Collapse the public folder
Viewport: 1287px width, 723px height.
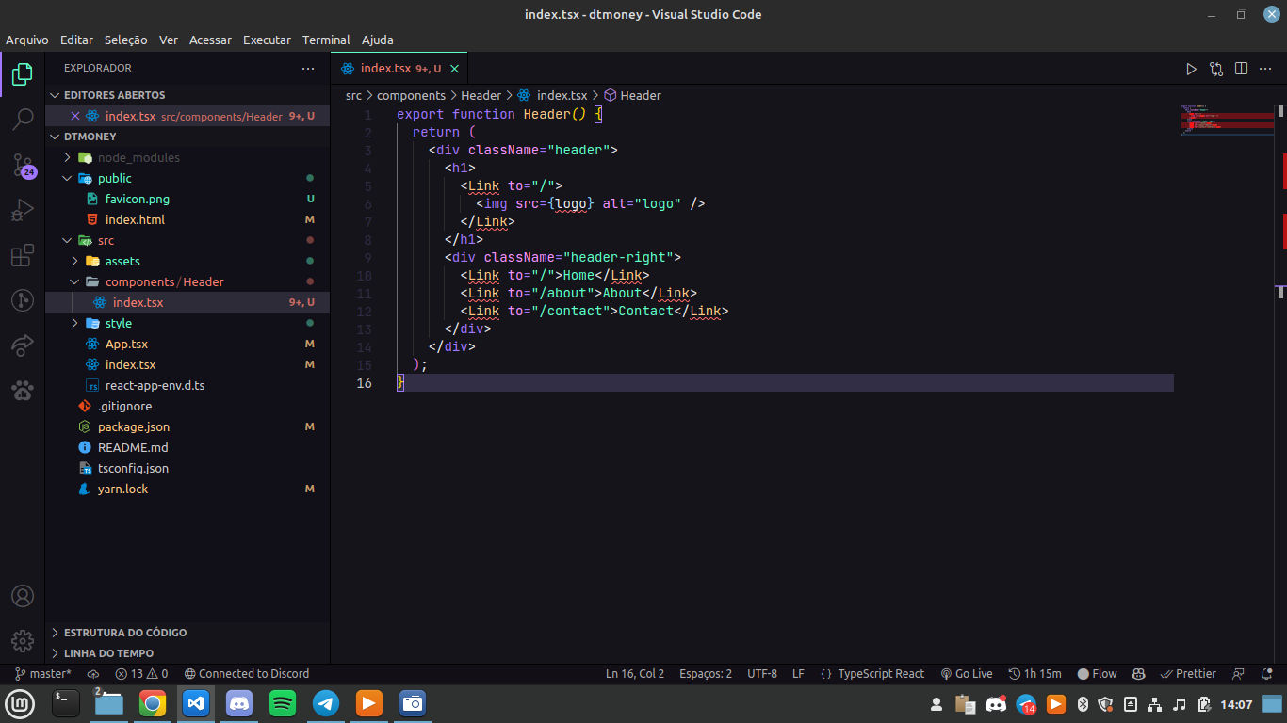(x=114, y=178)
